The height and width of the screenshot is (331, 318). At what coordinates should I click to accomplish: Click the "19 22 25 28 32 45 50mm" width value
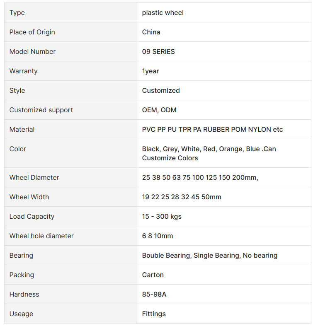pyautogui.click(x=182, y=197)
